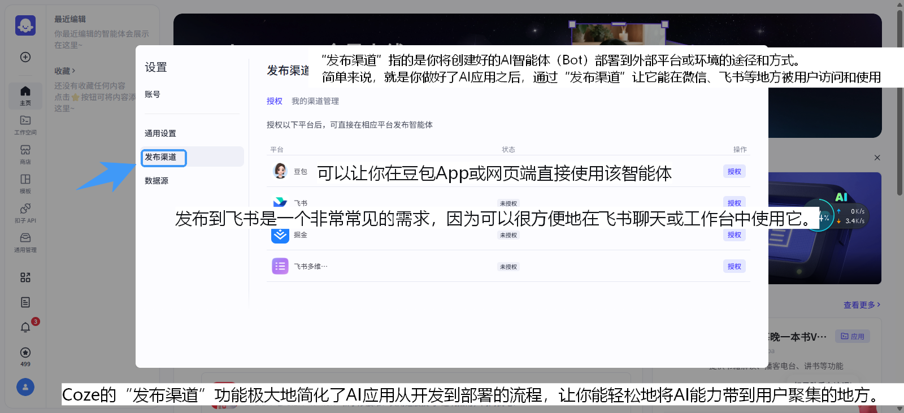Click the grid-plus apps icon in sidebar
904x413 pixels.
(25, 277)
